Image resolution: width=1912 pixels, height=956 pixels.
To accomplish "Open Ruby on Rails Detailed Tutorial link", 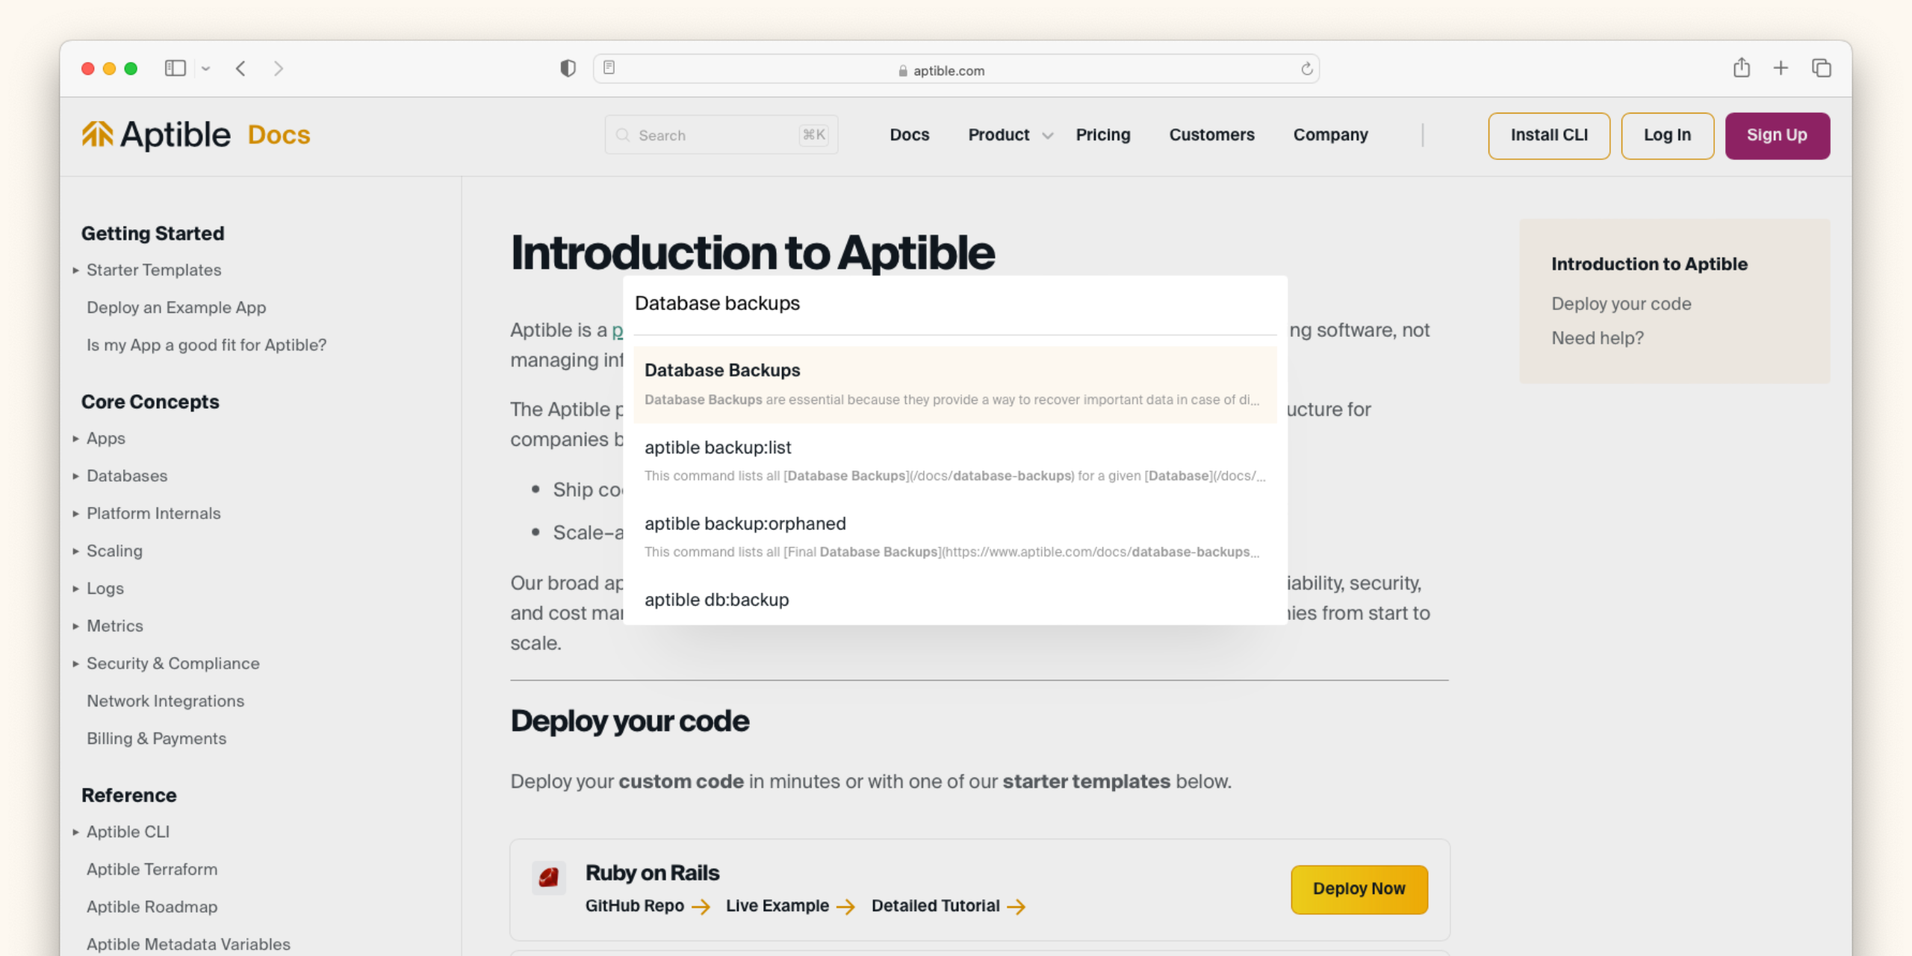I will (x=949, y=906).
